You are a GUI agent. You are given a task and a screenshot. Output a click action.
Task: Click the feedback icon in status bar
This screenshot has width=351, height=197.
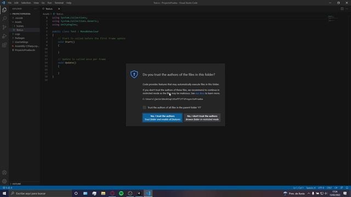[342, 188]
